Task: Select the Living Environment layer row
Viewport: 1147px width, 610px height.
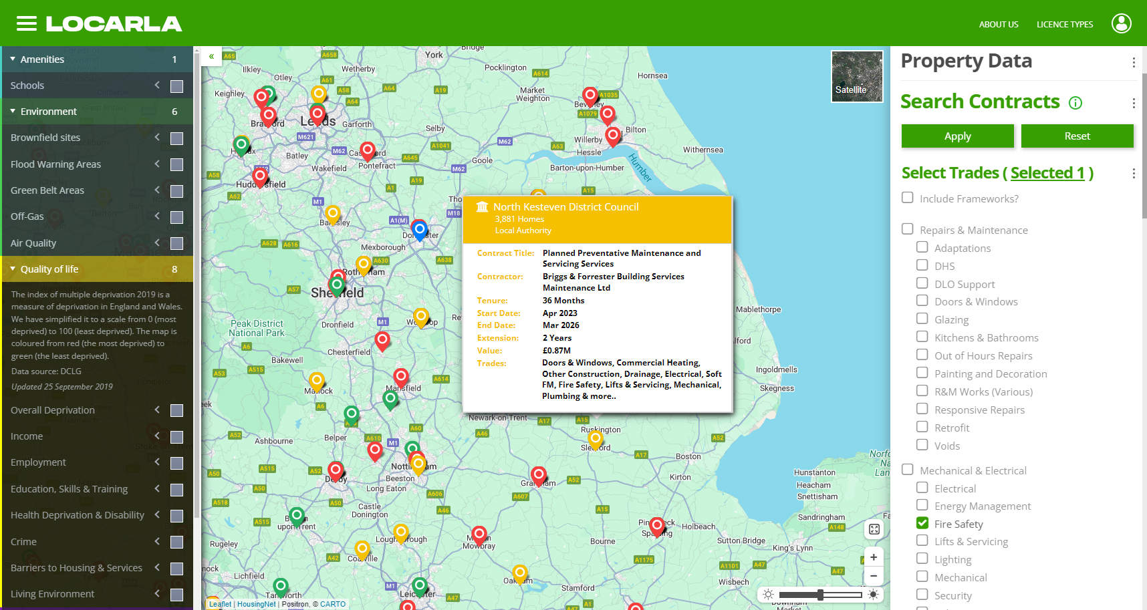Action: 98,594
